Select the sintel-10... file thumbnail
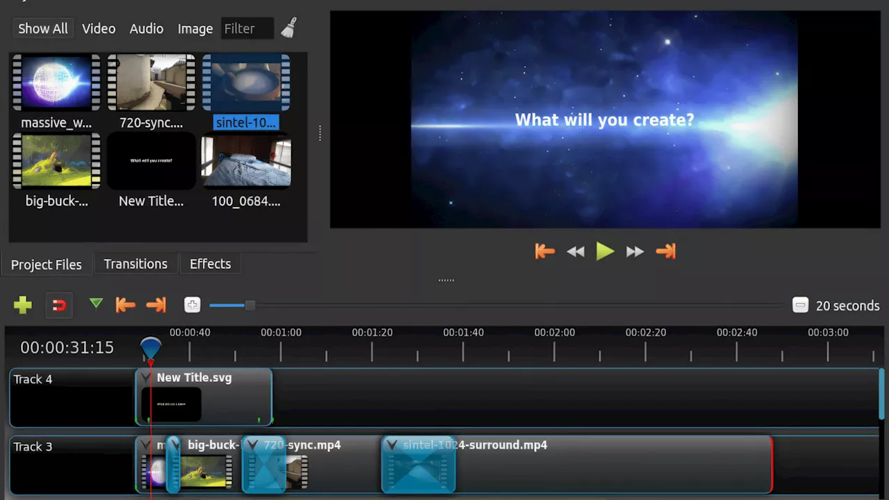This screenshot has height=500, width=889. pyautogui.click(x=246, y=83)
